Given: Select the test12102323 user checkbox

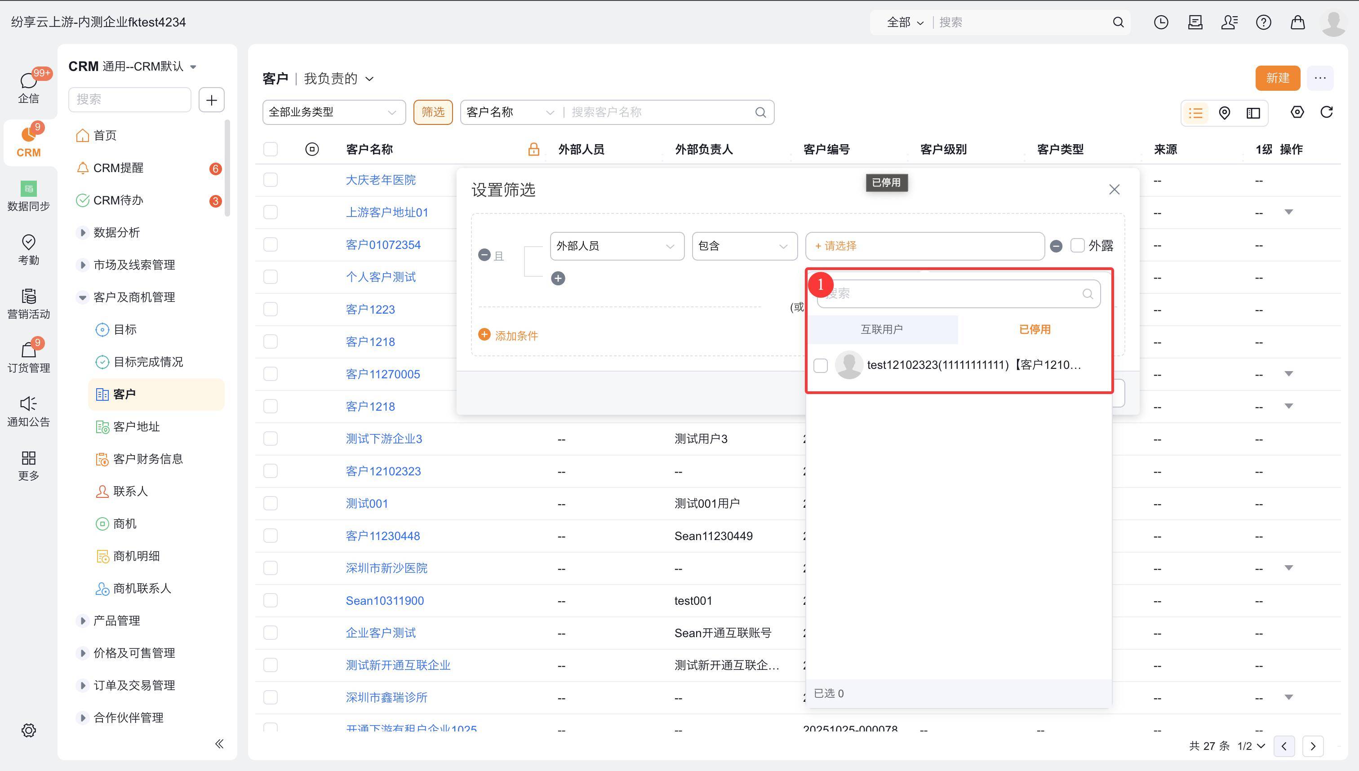Looking at the screenshot, I should [x=820, y=365].
